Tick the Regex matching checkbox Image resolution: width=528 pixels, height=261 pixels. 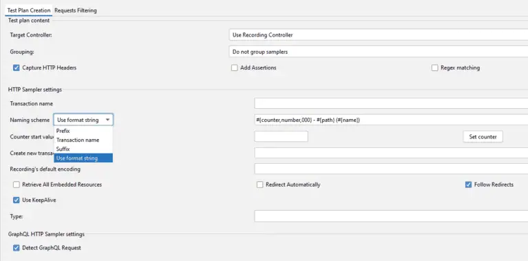click(x=435, y=68)
